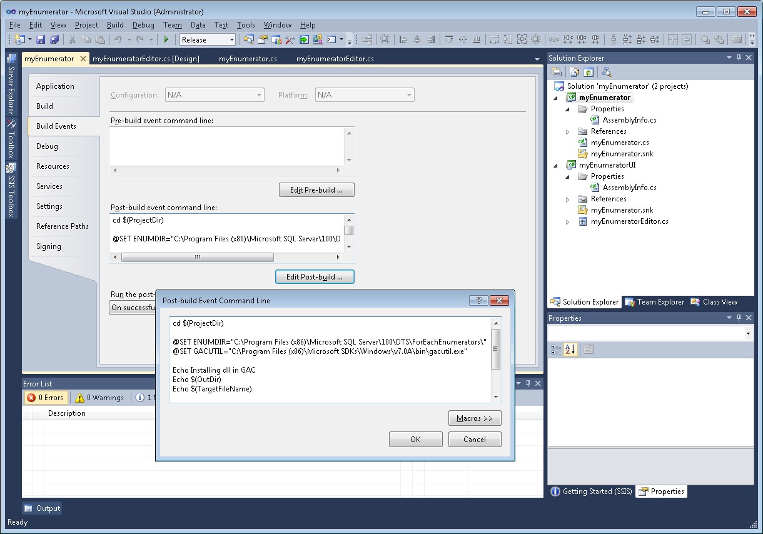Collapse the myEnumerator project node
The image size is (763, 534).
556,98
